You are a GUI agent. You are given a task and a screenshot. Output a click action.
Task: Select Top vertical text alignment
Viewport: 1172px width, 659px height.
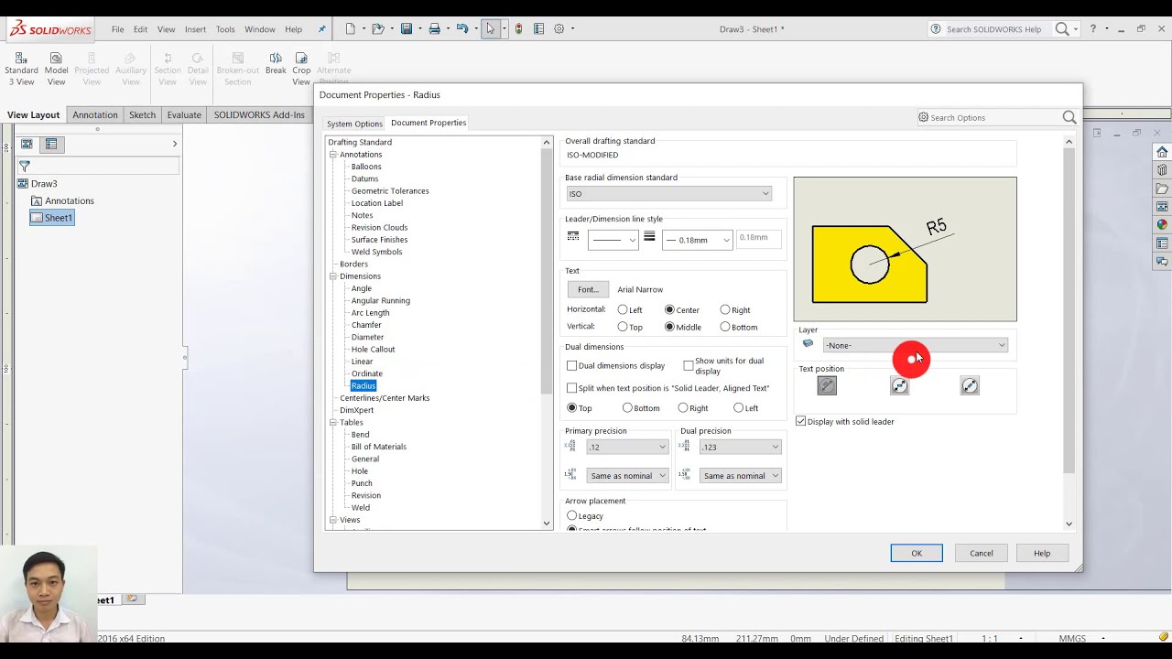[623, 327]
